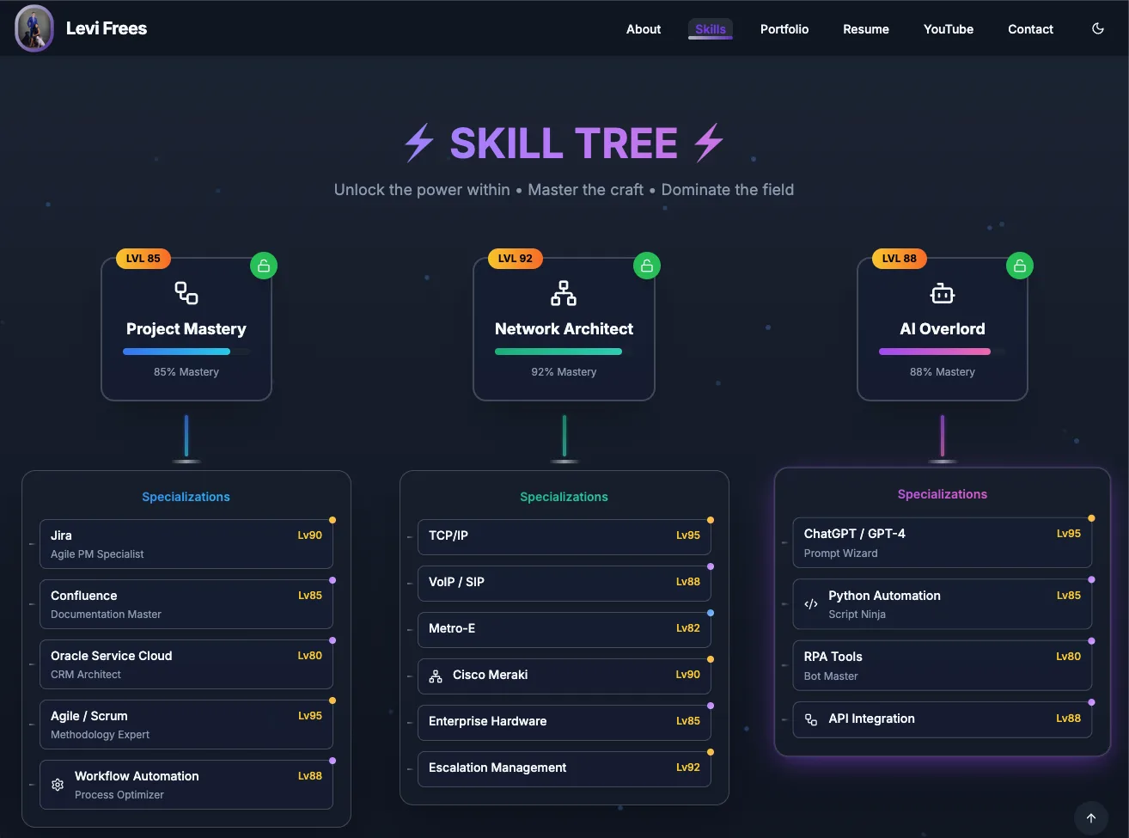
Task: Click the Cisco Meraki skill label
Action: (491, 675)
